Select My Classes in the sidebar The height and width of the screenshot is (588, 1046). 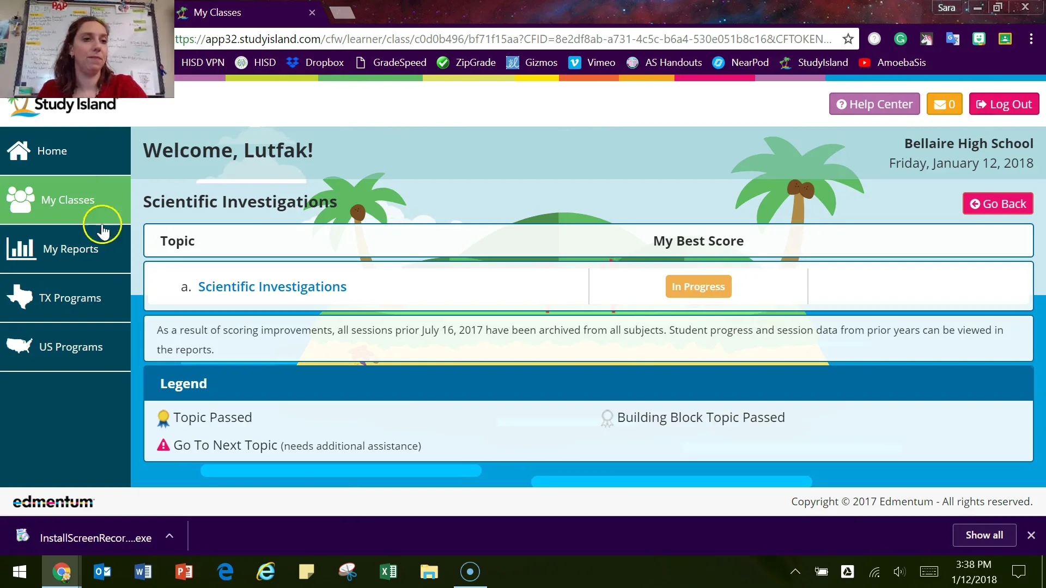pos(65,200)
